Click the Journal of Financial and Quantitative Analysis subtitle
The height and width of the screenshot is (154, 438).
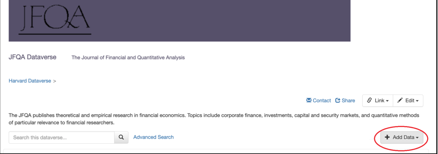(x=128, y=58)
